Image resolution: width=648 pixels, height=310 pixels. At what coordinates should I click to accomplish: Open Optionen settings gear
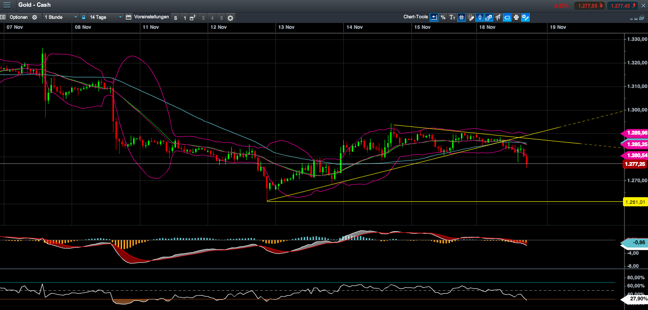34,17
